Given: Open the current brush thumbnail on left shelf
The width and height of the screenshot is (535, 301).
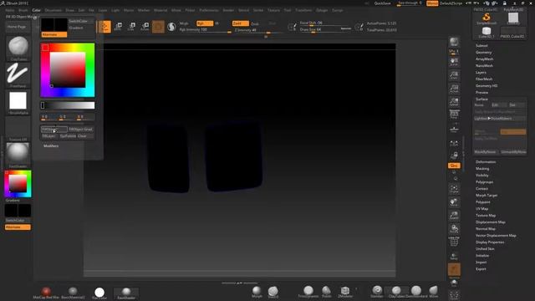Looking at the screenshot, I should [x=18, y=48].
